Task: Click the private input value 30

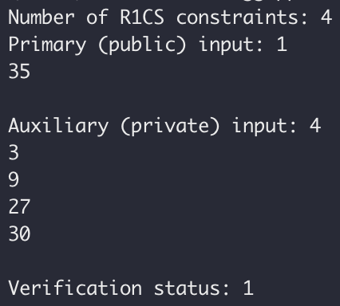Action: coord(19,233)
